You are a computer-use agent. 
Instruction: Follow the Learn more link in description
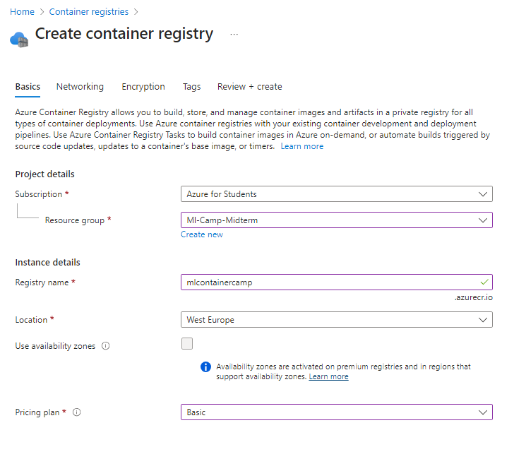pos(301,146)
